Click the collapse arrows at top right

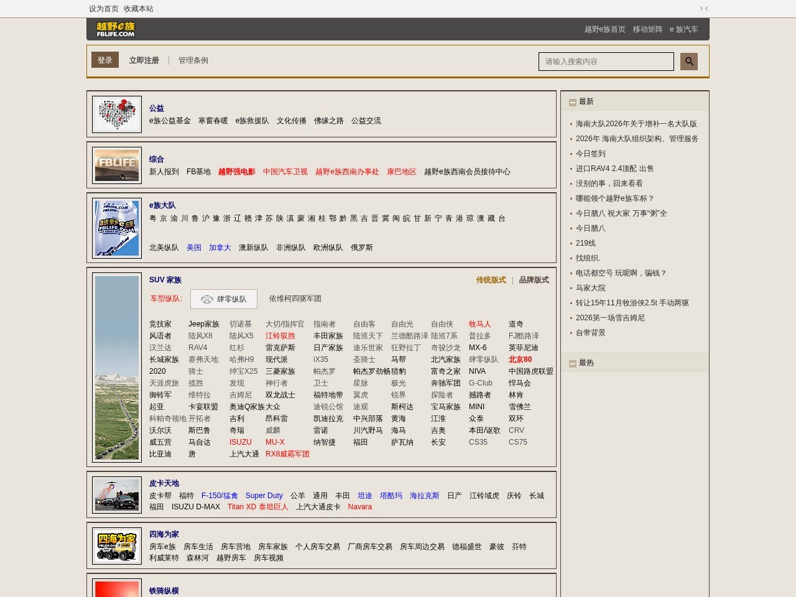coord(704,9)
